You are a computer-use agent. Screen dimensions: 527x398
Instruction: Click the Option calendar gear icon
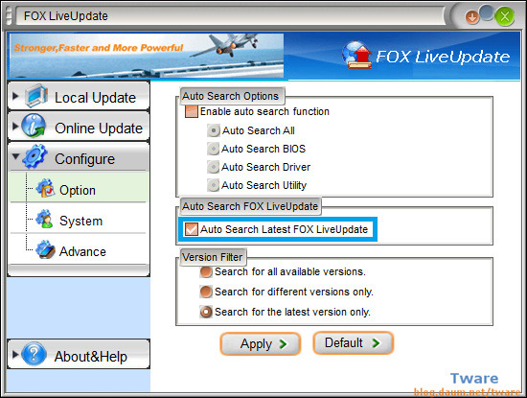coord(45,188)
